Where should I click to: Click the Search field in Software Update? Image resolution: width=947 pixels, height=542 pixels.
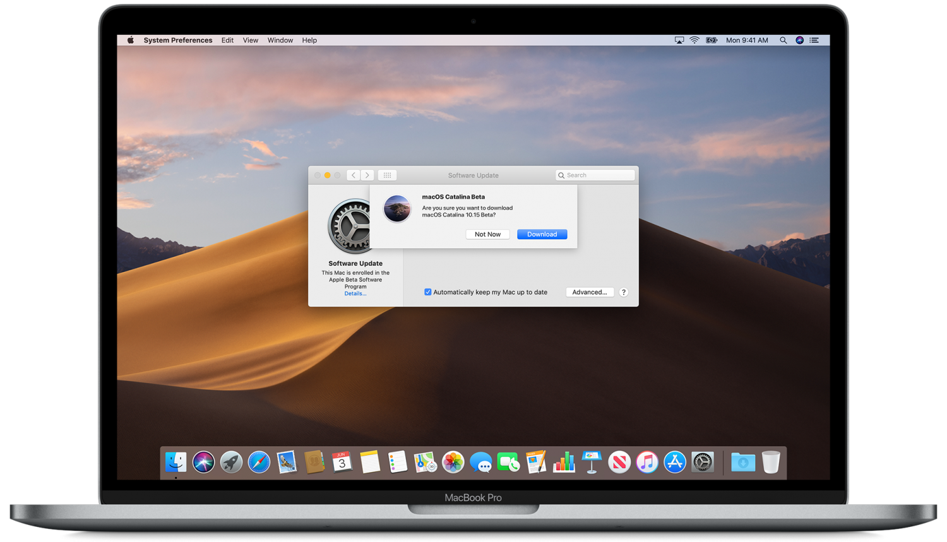pos(595,175)
